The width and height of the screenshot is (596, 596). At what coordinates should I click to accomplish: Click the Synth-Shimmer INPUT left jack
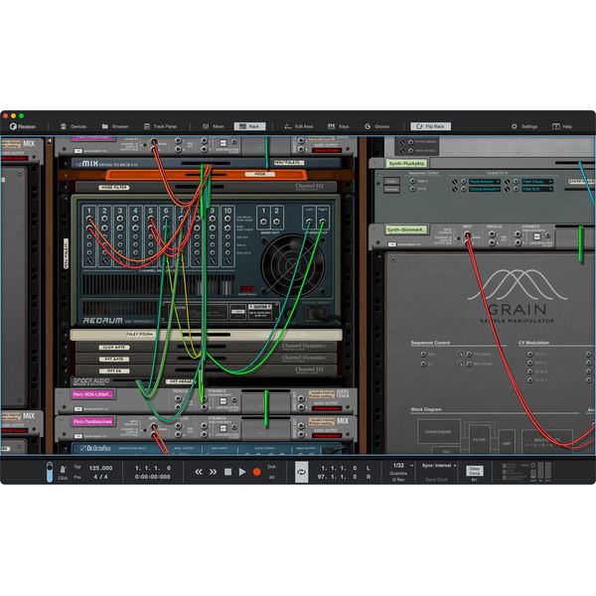(468, 234)
